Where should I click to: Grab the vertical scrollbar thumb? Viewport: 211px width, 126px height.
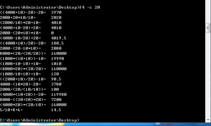click(208, 28)
